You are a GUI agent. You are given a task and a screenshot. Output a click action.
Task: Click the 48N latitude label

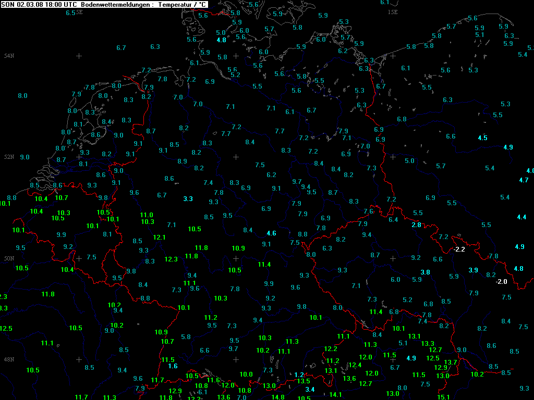[x=9, y=359]
